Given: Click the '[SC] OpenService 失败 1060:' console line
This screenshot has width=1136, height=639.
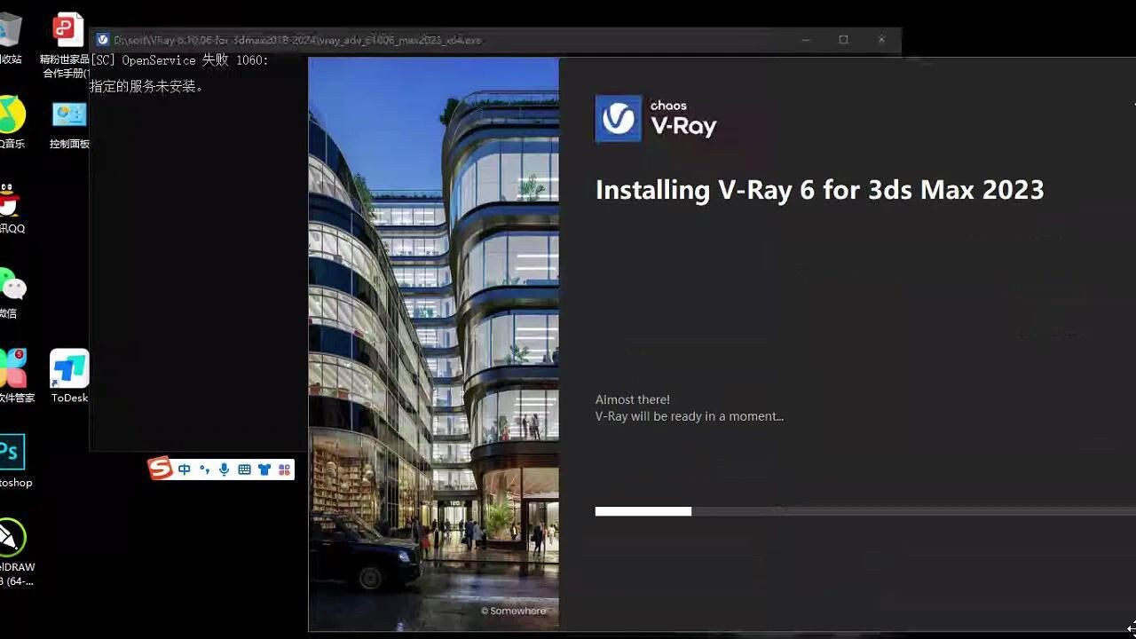Looking at the screenshot, I should tap(179, 60).
